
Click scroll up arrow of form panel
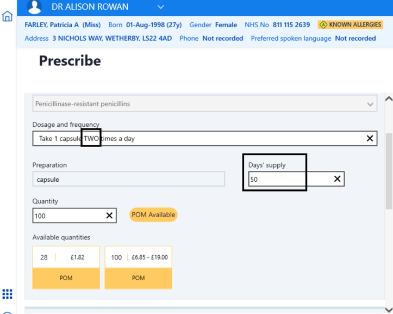point(389,99)
